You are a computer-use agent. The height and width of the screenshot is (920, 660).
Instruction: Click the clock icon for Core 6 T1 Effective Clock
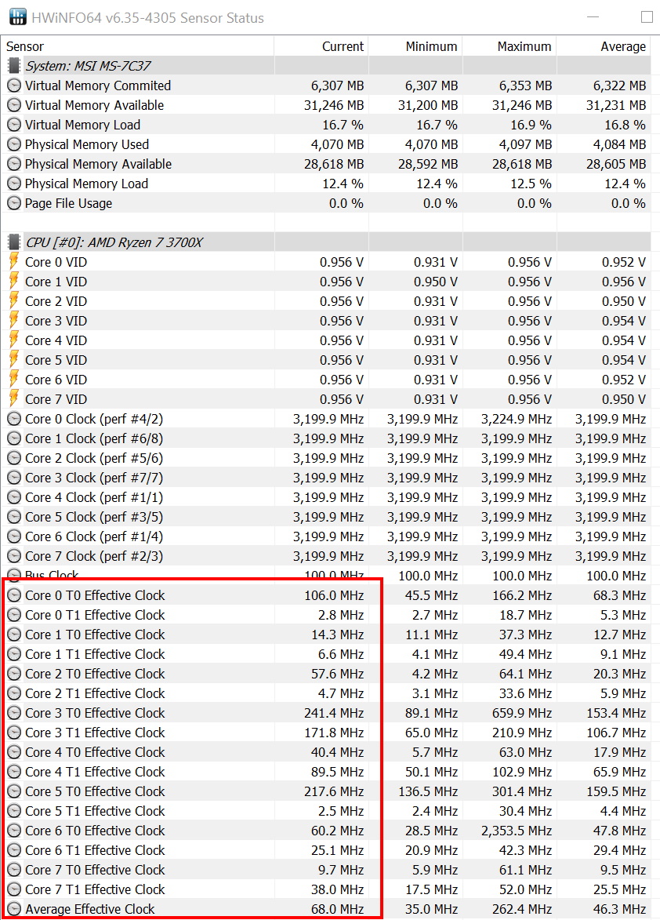14,850
